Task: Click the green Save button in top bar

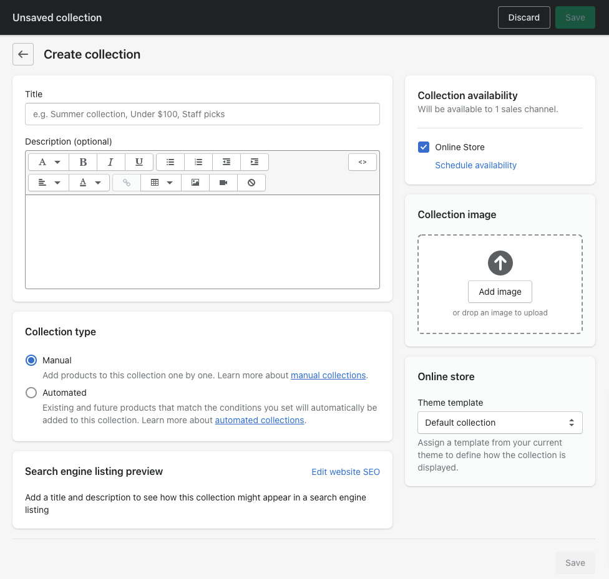Action: pos(575,17)
